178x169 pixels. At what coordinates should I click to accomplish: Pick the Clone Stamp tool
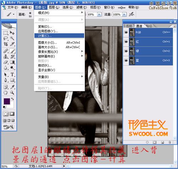pos(6,56)
